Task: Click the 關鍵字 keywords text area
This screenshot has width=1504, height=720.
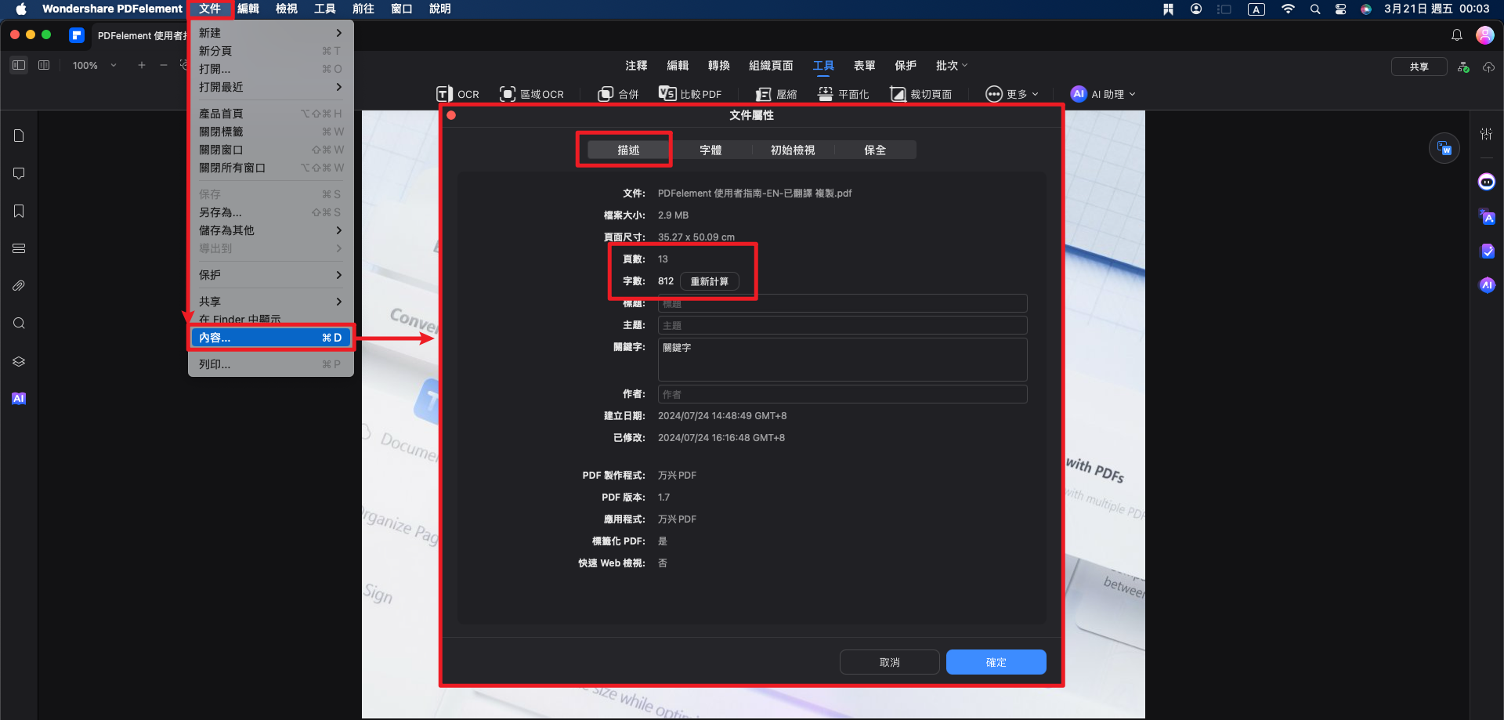Action: tap(842, 360)
